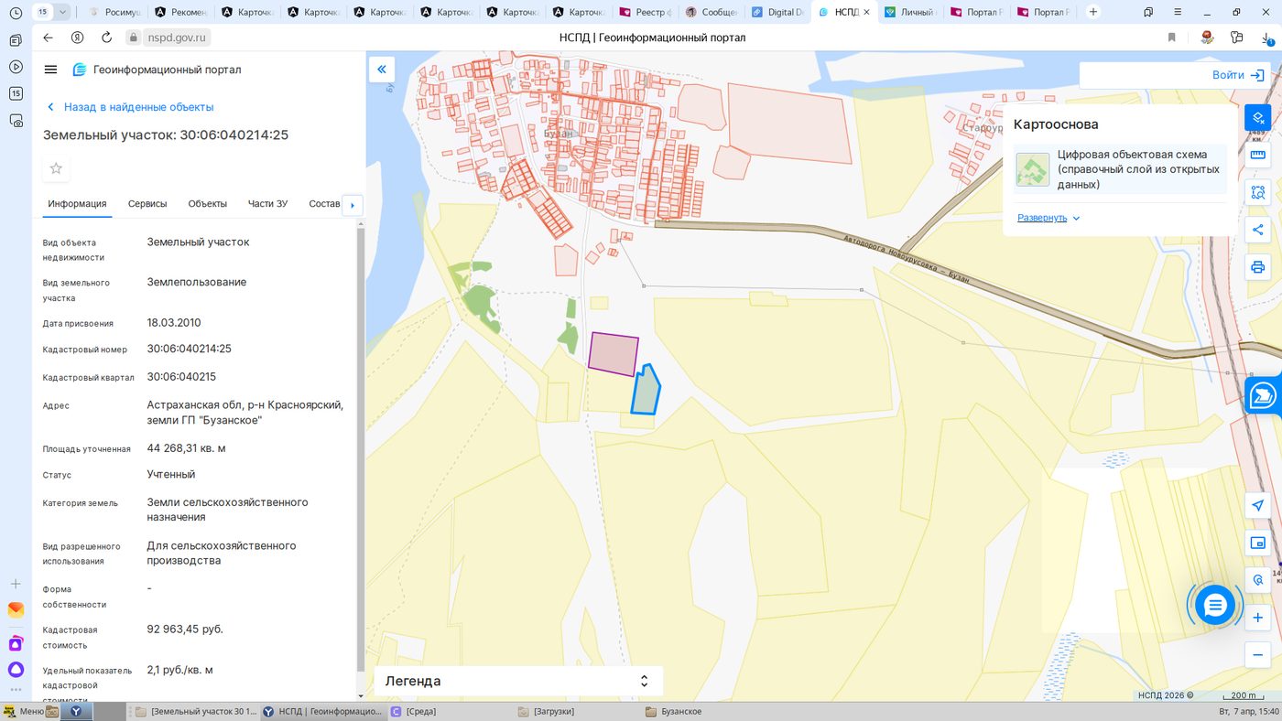Viewport: 1282px width, 721px height.
Task: Open a new browser tab with plus
Action: tap(1093, 12)
